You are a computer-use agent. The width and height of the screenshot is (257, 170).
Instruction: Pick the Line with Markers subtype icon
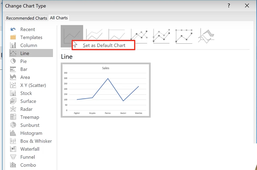[139, 36]
